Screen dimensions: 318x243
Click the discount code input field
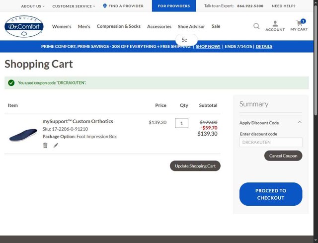[271, 142]
